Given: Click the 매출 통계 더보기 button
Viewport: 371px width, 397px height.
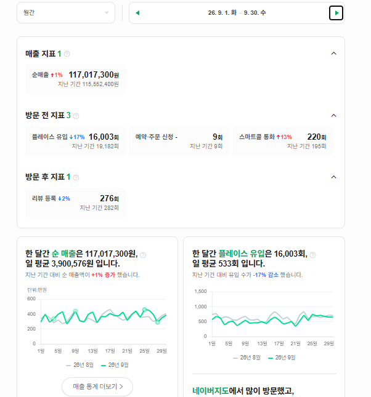Looking at the screenshot, I should [97, 387].
